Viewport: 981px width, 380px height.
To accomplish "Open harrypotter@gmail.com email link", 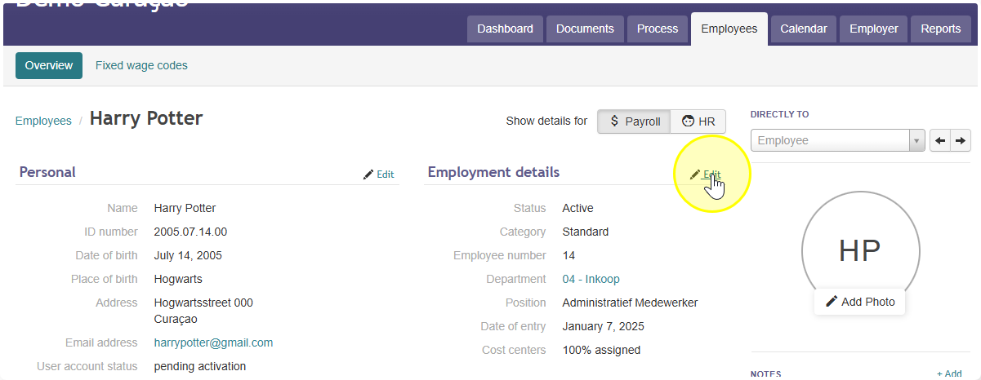I will [213, 342].
